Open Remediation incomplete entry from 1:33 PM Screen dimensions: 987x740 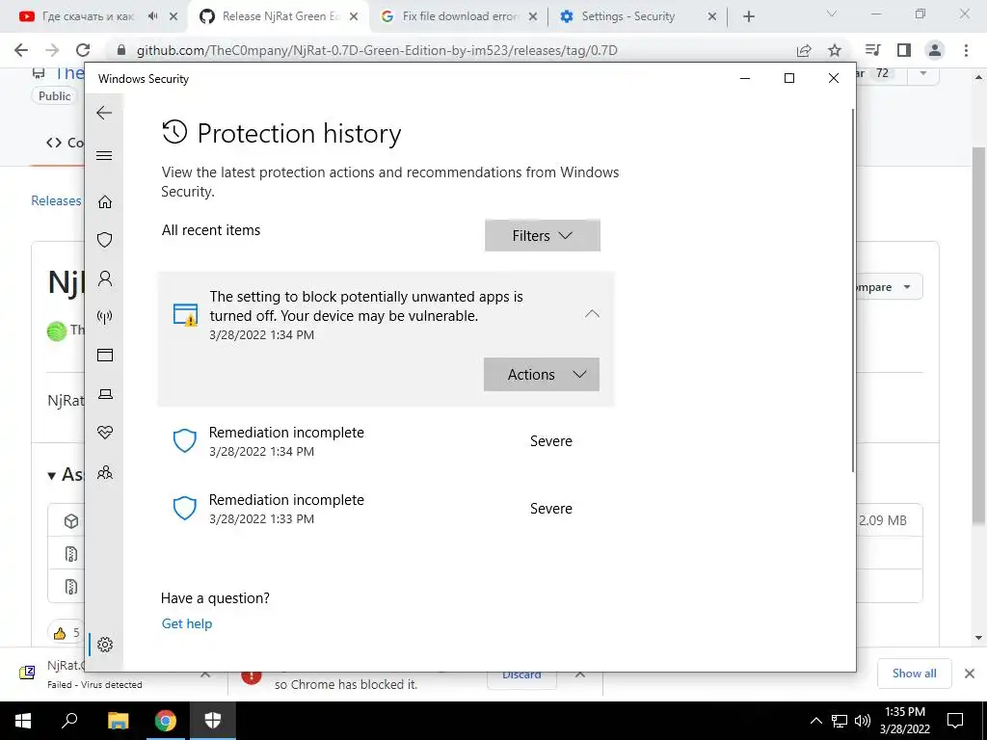point(386,509)
